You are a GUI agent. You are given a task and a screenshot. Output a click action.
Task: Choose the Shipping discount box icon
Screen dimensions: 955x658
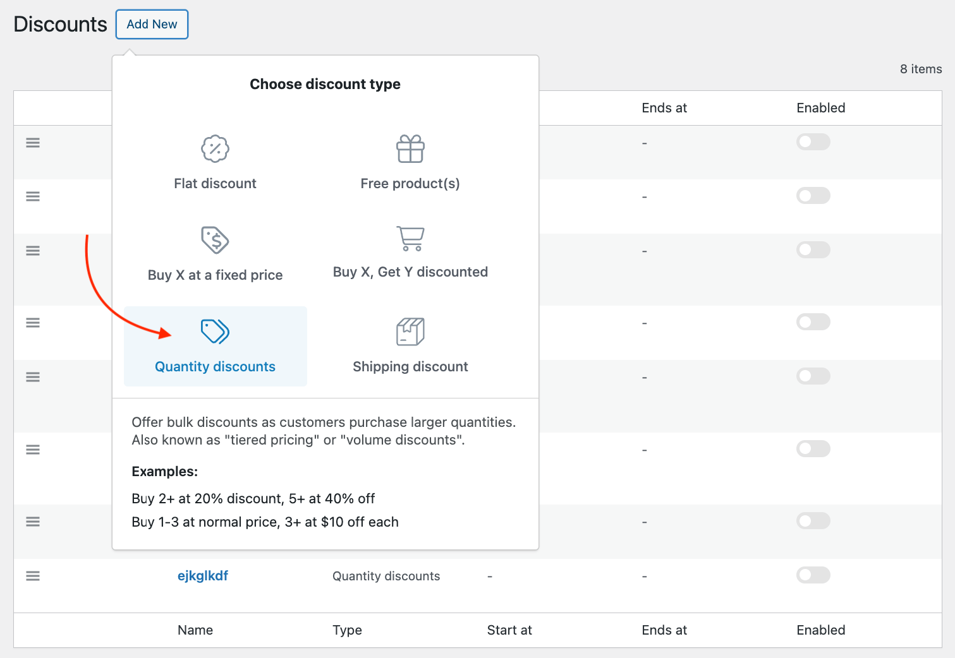click(x=410, y=332)
